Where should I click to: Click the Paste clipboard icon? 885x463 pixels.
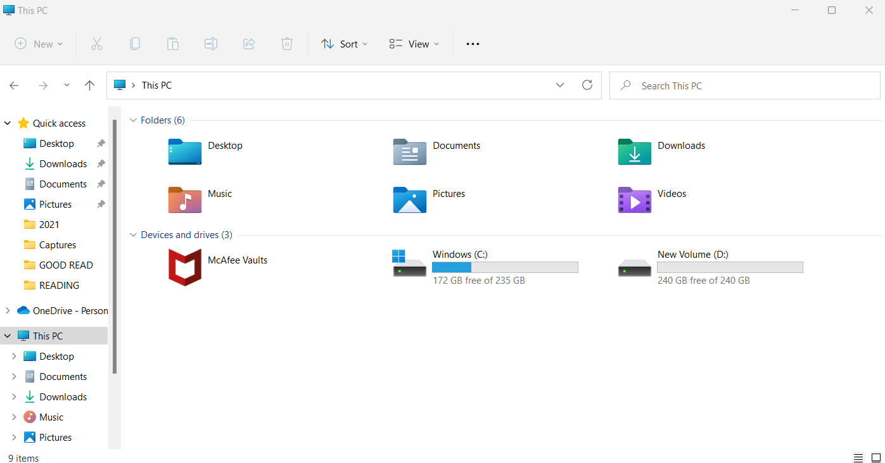click(x=172, y=44)
